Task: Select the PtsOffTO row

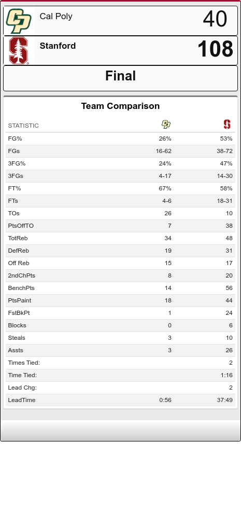Action: (x=120, y=226)
